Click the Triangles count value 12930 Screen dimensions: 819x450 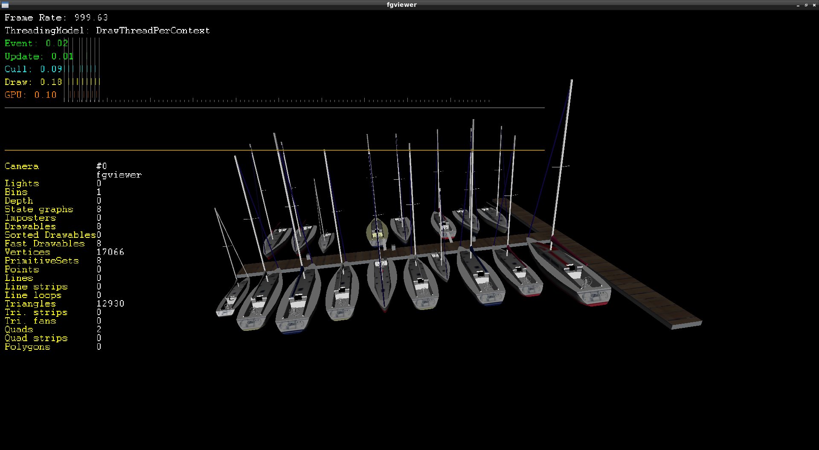click(x=110, y=304)
